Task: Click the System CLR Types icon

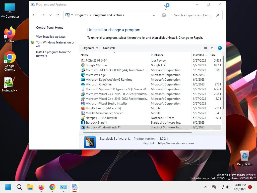Action: 83,89
